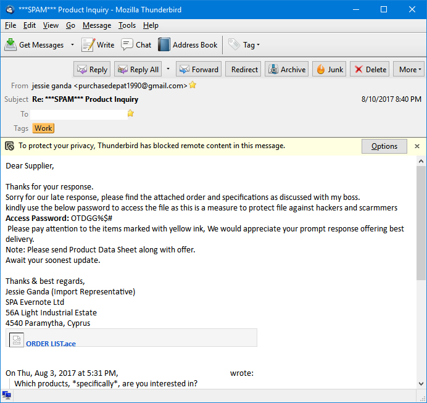This screenshot has height=403, width=427.
Task: Archive the current message
Action: click(x=286, y=69)
